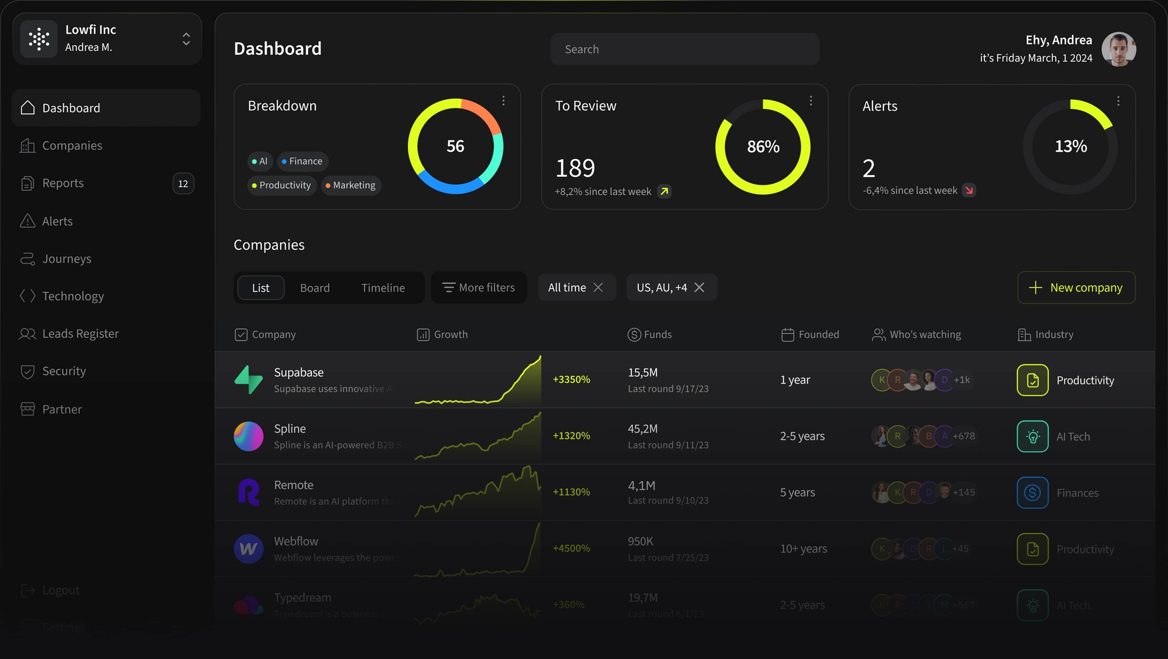1168x659 pixels.
Task: Open the Alerts card three-dot menu
Action: click(1118, 101)
